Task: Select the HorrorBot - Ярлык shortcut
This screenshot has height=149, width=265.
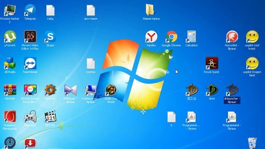Action: tap(232, 36)
